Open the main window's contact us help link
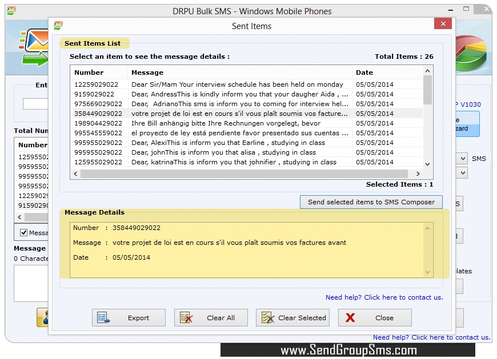This screenshot has width=497, height=359. point(432,337)
